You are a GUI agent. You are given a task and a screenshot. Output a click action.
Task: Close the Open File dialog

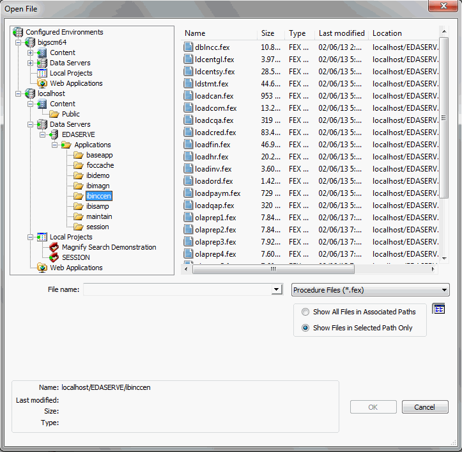443,6
